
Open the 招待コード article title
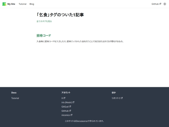[44, 35]
